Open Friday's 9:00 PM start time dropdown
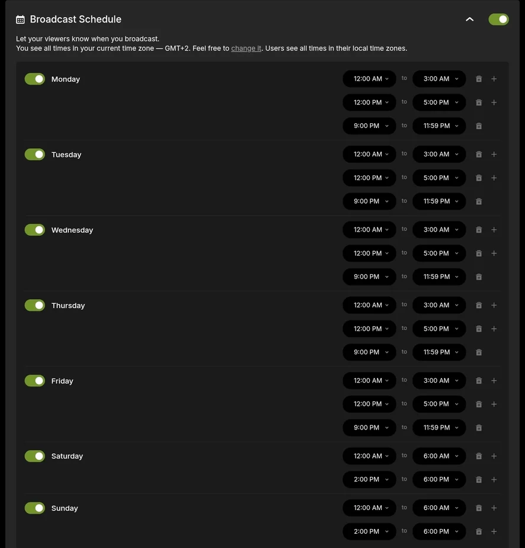This screenshot has width=525, height=548. point(369,428)
